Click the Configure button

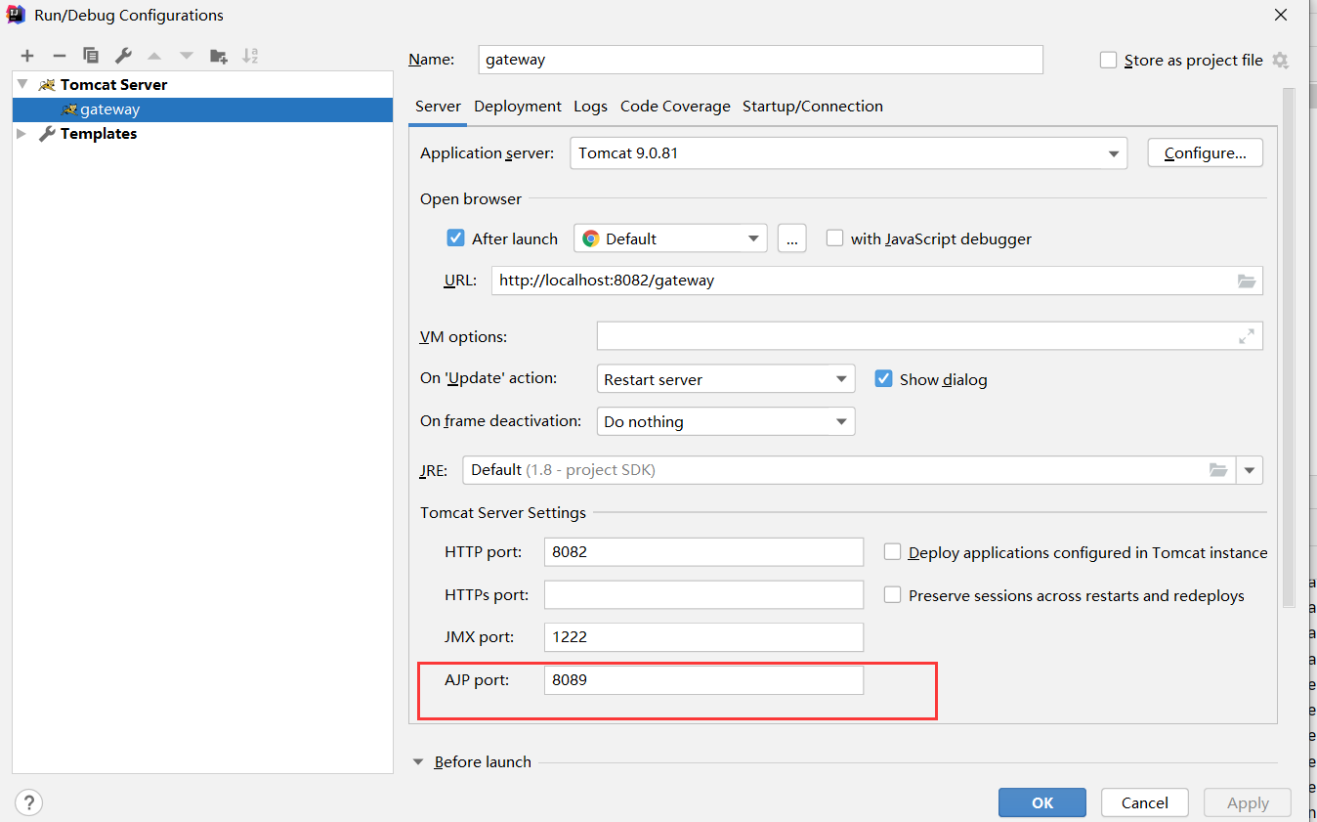(x=1205, y=152)
